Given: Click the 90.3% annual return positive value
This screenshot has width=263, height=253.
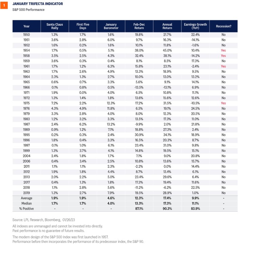Looking at the screenshot, I should click(167, 209).
